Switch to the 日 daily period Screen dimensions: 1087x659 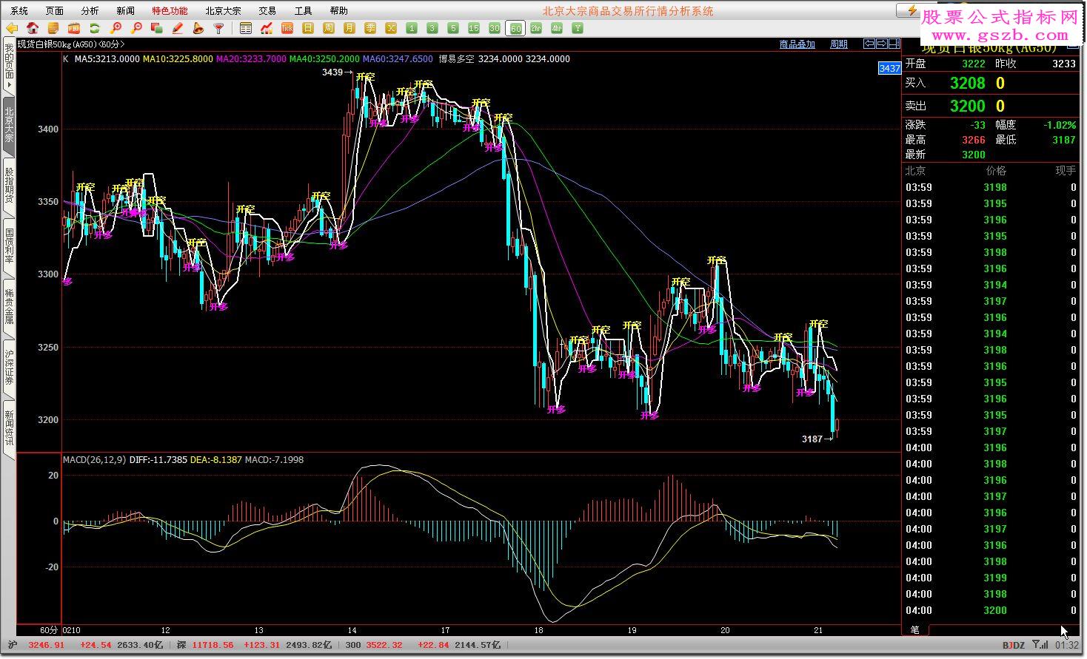(x=308, y=28)
